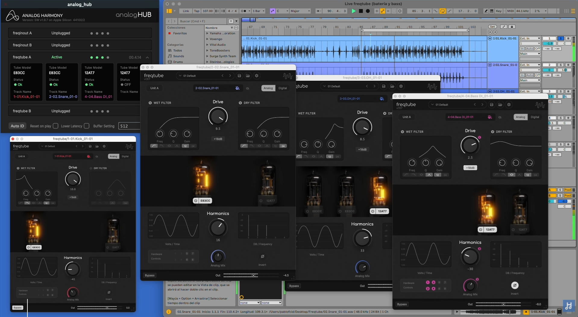Enable the Reset on play checkbox
Screen dimensions: 578x317
tap(55, 126)
